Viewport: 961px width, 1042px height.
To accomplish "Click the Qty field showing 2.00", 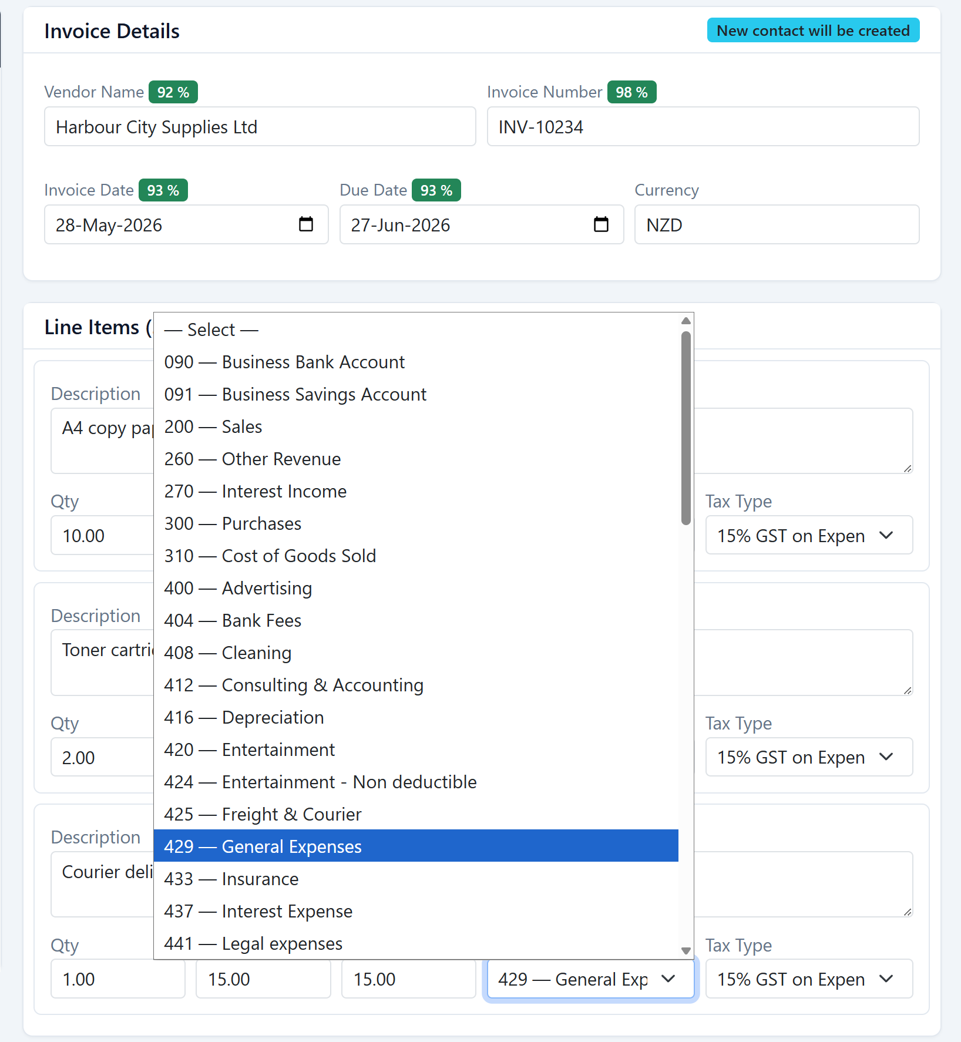I will (102, 757).
